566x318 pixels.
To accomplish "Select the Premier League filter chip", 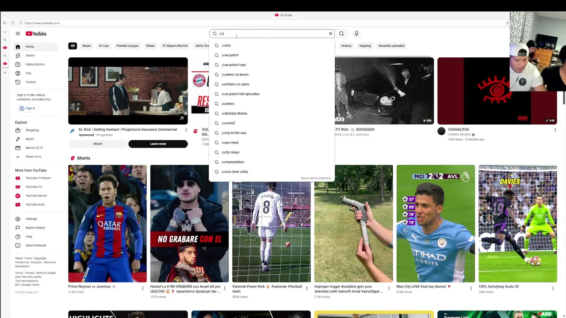I will (127, 45).
